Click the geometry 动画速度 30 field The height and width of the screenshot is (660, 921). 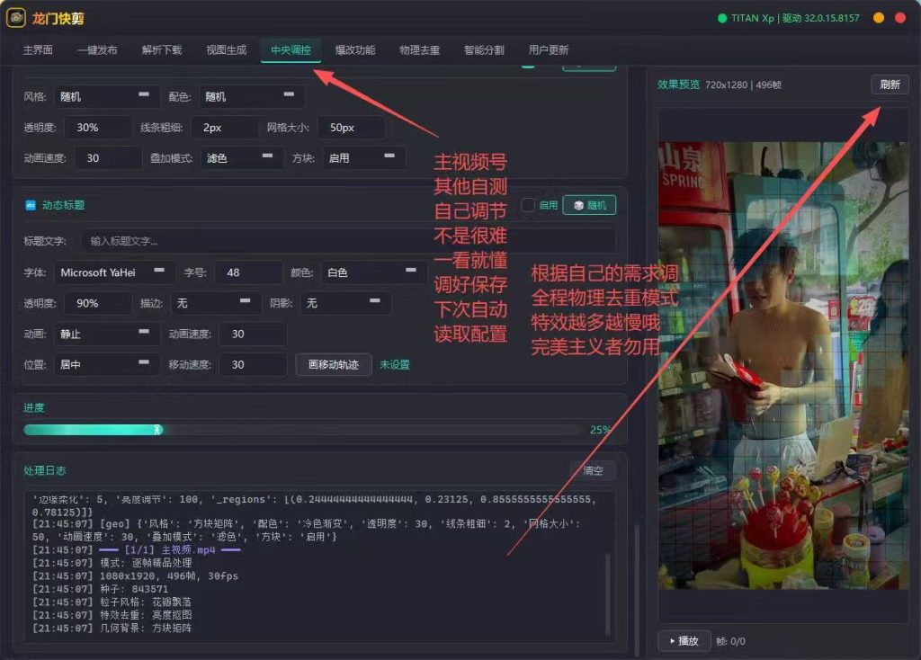coord(108,158)
